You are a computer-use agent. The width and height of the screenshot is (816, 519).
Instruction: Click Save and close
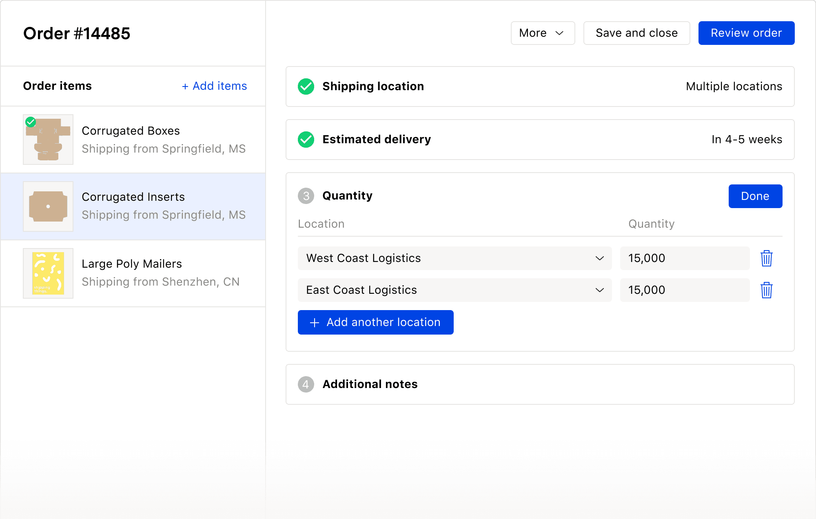pos(636,33)
